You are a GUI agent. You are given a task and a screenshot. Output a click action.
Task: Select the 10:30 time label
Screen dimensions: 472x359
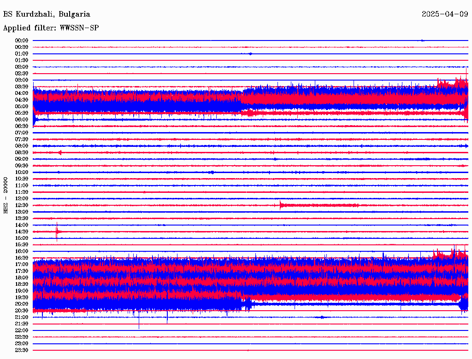point(22,179)
